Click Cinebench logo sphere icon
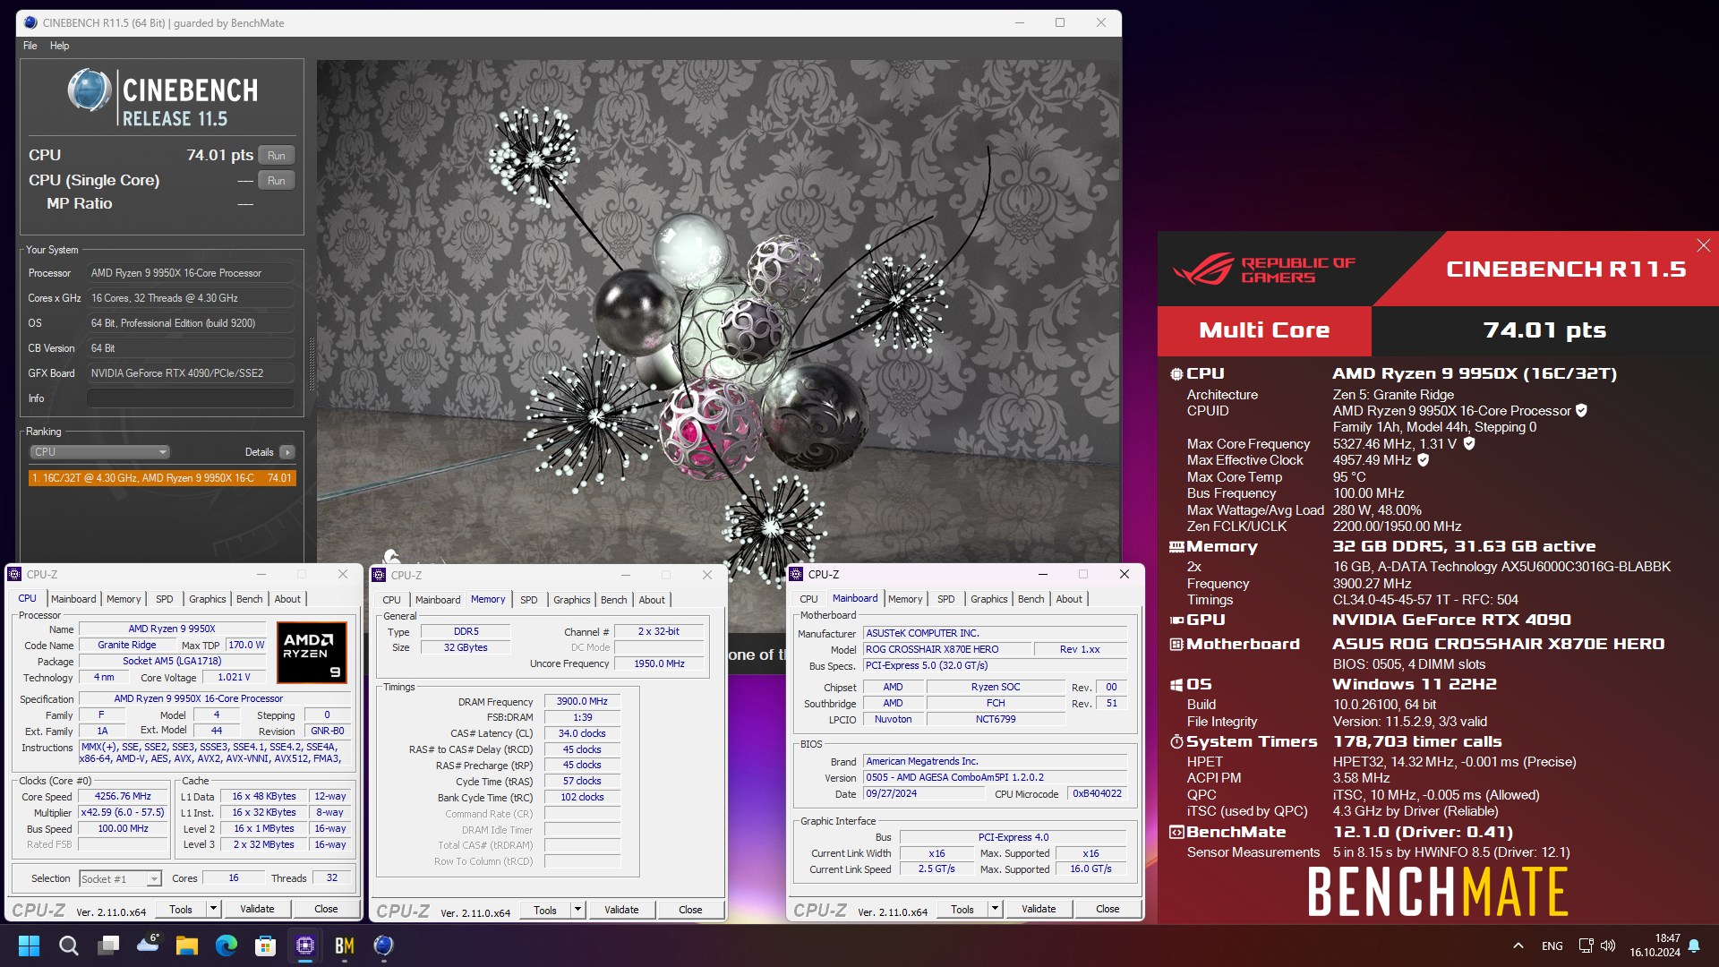Image resolution: width=1719 pixels, height=967 pixels. coord(90,90)
